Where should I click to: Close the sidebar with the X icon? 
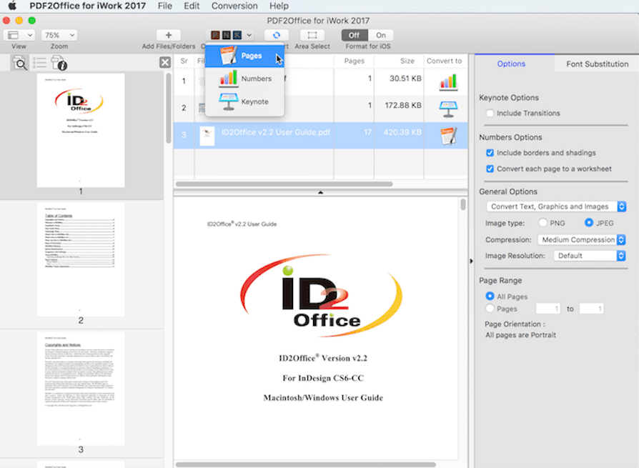[165, 63]
